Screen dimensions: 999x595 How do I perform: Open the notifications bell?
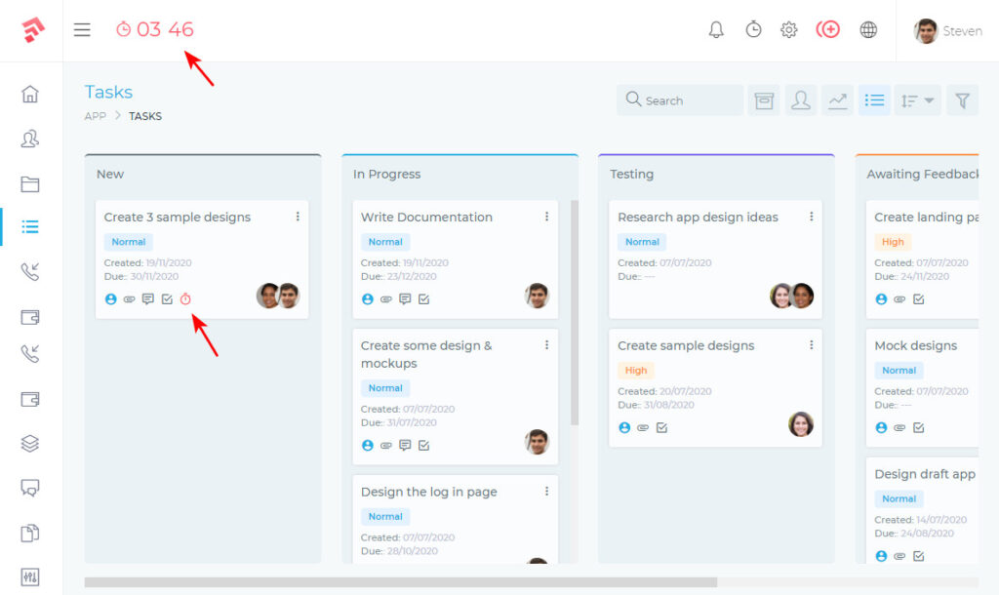coord(716,29)
